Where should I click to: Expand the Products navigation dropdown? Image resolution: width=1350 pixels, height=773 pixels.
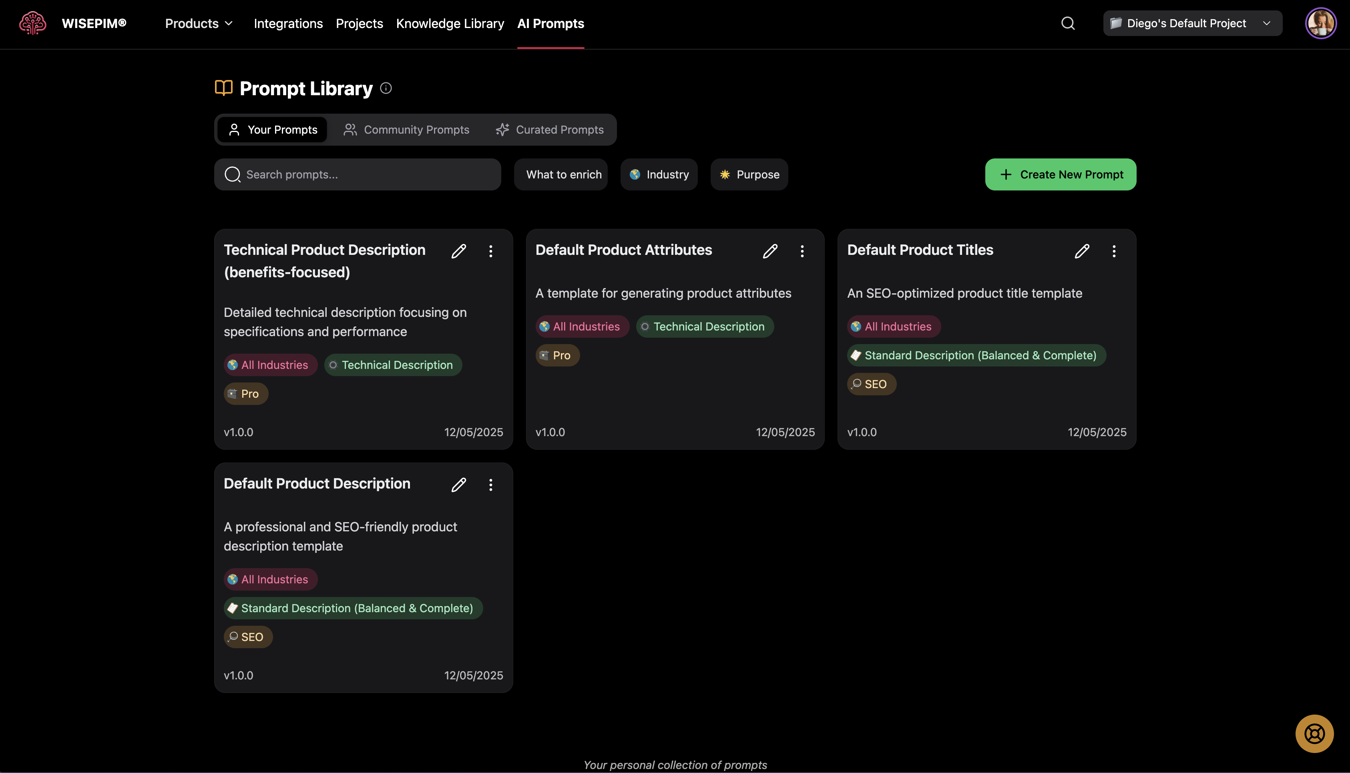(199, 23)
